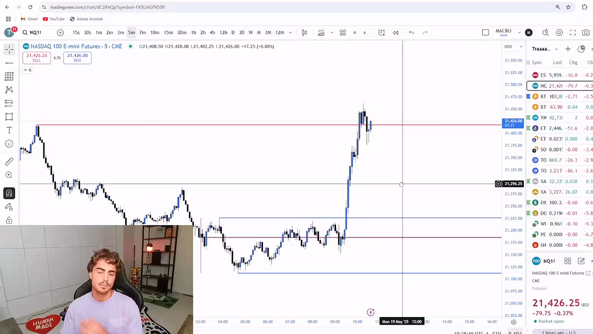Click the NQ1! symbol search field
The width and height of the screenshot is (593, 334).
(x=34, y=32)
